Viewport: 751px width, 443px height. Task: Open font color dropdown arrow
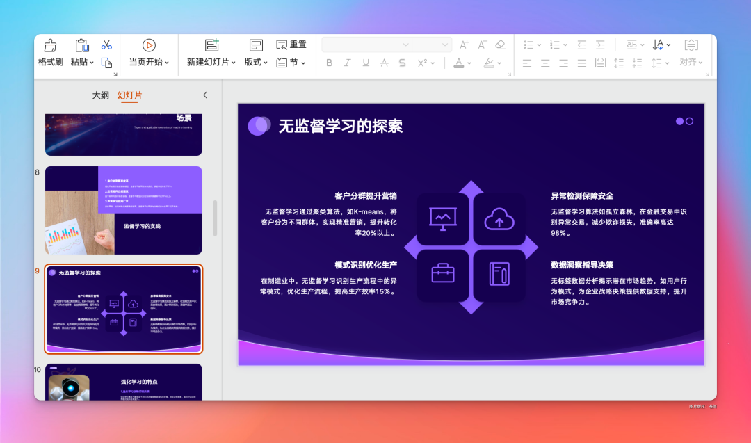[x=469, y=63]
